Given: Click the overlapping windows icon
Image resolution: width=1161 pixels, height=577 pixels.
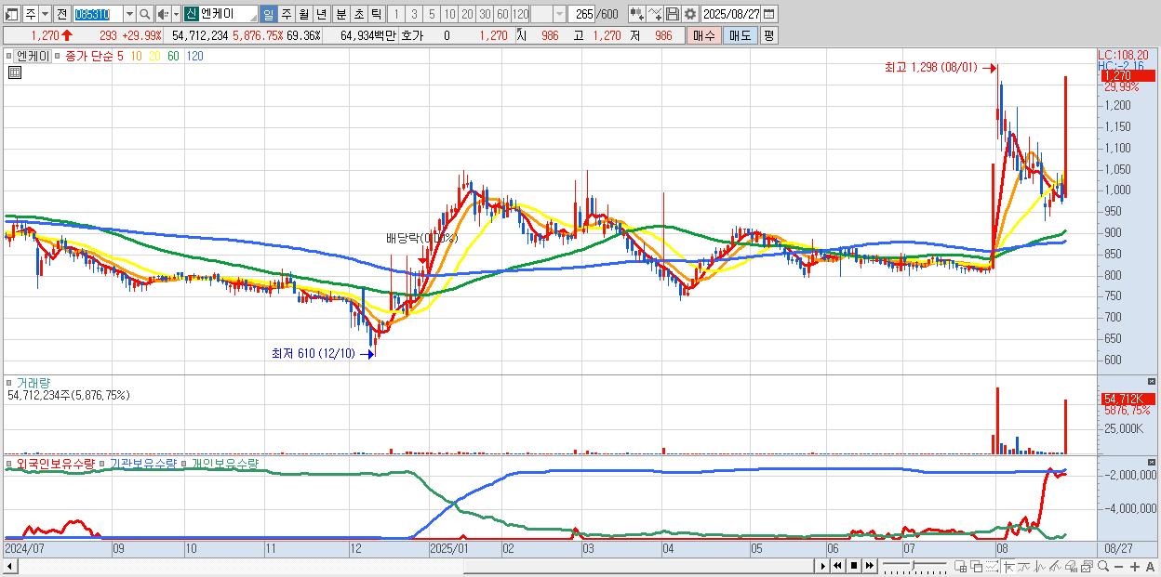Looking at the screenshot, I should coord(976,567).
